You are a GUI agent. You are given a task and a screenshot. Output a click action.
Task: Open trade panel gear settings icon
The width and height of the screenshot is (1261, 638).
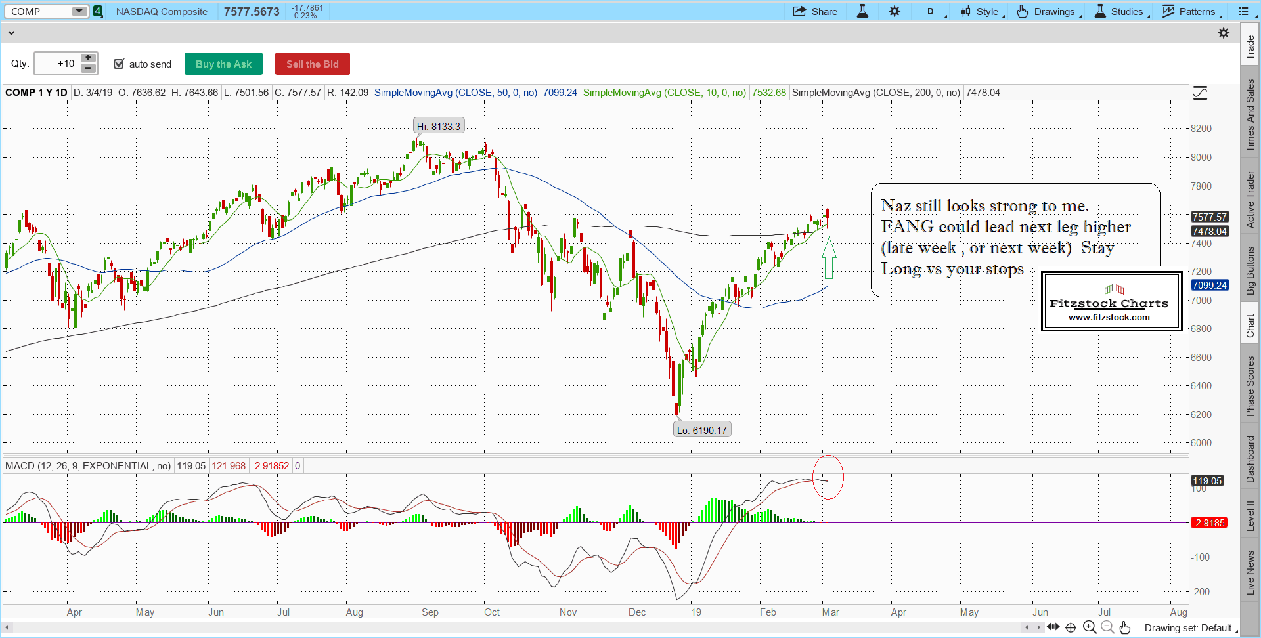click(x=1224, y=33)
